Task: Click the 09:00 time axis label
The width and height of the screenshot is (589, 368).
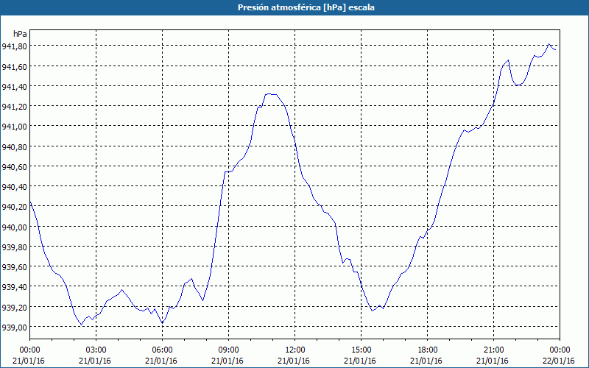Action: click(x=228, y=350)
